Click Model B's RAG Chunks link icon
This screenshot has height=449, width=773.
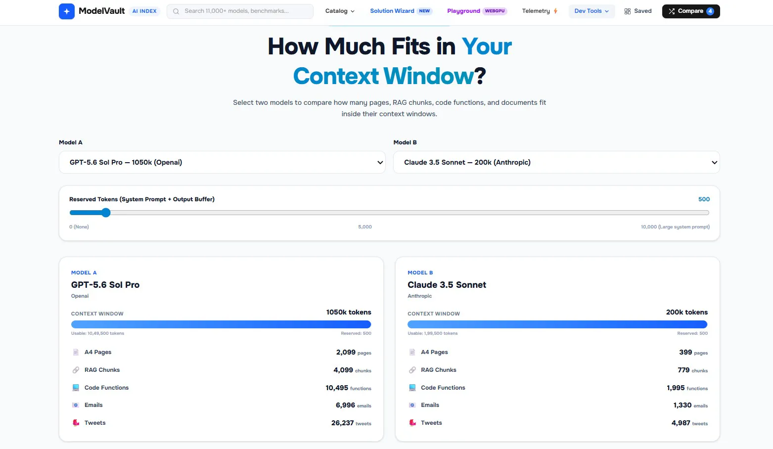[412, 370]
